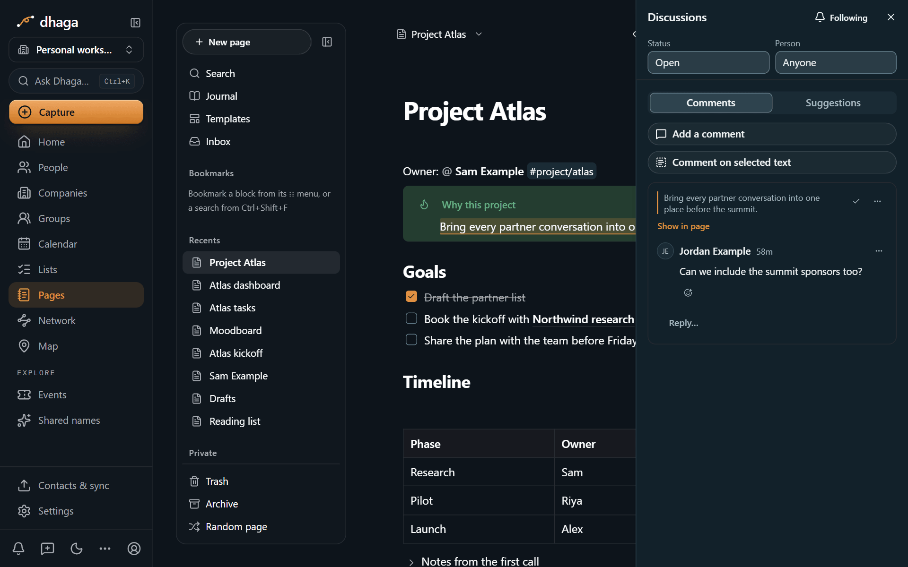
Task: Open profile avatar icon at bottom
Action: (134, 549)
